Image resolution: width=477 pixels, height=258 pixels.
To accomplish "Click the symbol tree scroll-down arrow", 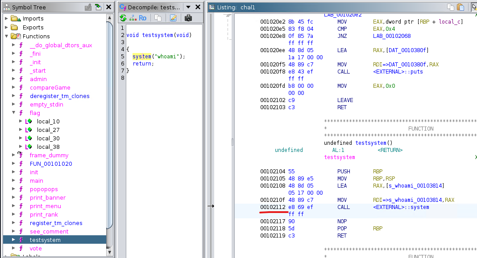I will click(109, 252).
